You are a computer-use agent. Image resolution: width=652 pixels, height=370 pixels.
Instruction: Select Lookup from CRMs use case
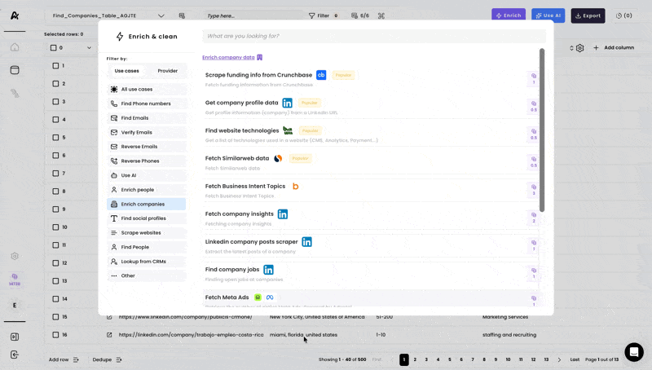coord(147,262)
